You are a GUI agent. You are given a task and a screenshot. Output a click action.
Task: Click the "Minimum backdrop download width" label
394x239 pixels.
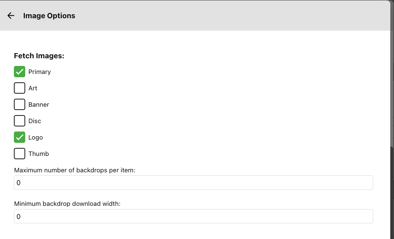coord(67,204)
